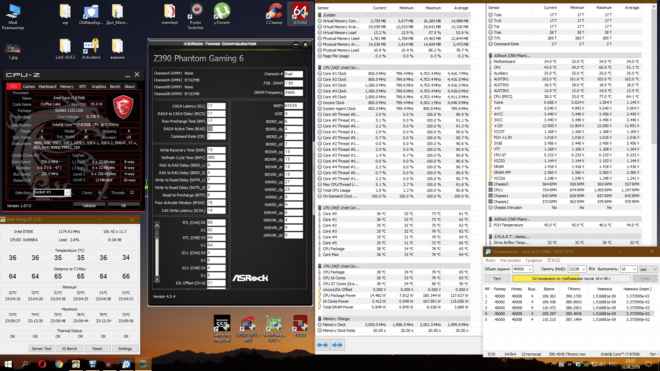Screen dimensions: 660x371
Task: Select the memtest desktop icon
Action: [169, 14]
